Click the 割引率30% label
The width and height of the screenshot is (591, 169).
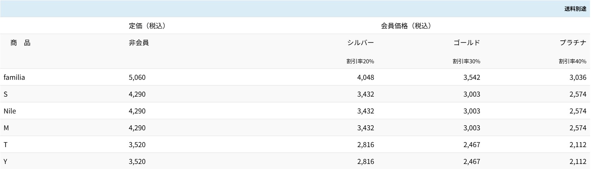coord(466,61)
